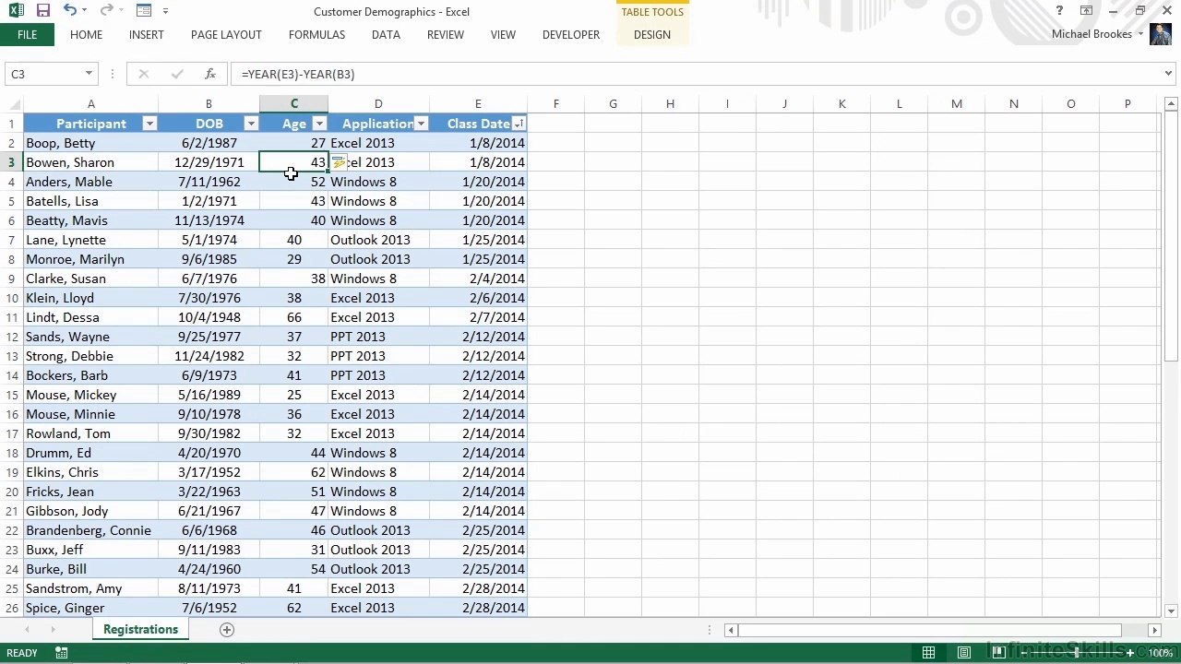Switch to the PAGE LAYOUT ribbon tab

226,35
